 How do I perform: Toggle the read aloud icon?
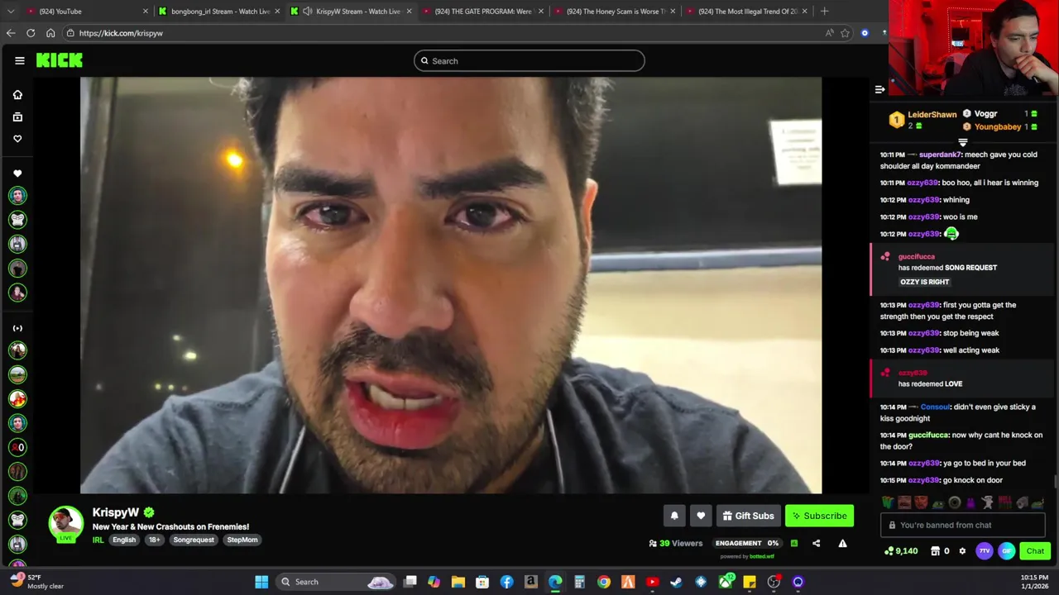(829, 33)
